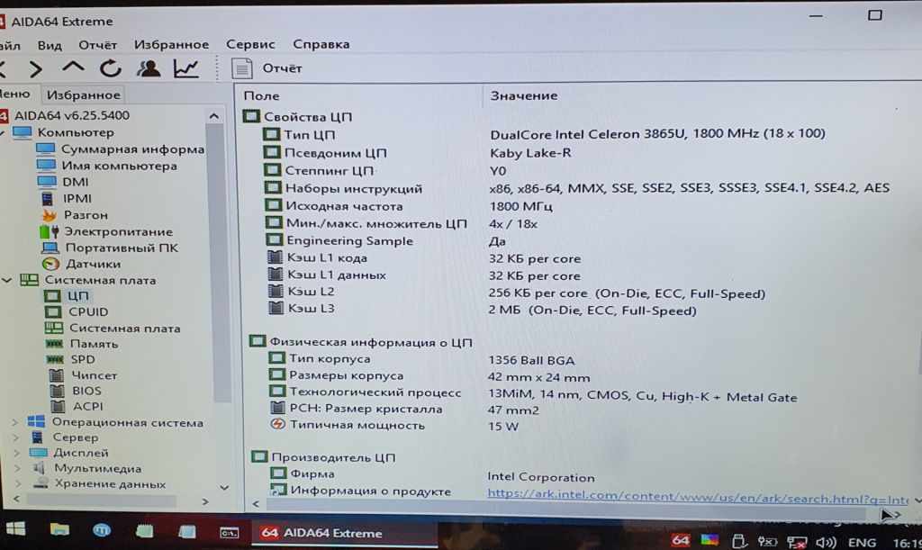Screen dimensions: 922x550
Task: Click the Up level arrow icon
Action: click(x=73, y=68)
